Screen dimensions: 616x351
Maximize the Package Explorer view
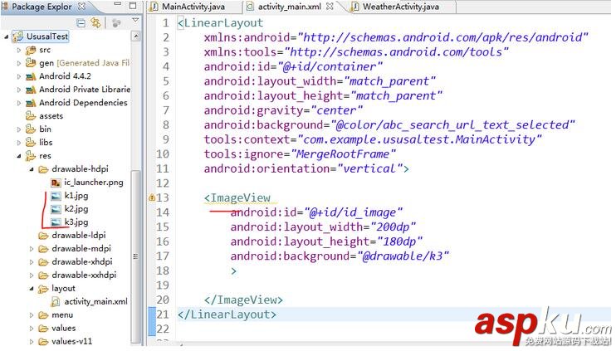point(133,6)
